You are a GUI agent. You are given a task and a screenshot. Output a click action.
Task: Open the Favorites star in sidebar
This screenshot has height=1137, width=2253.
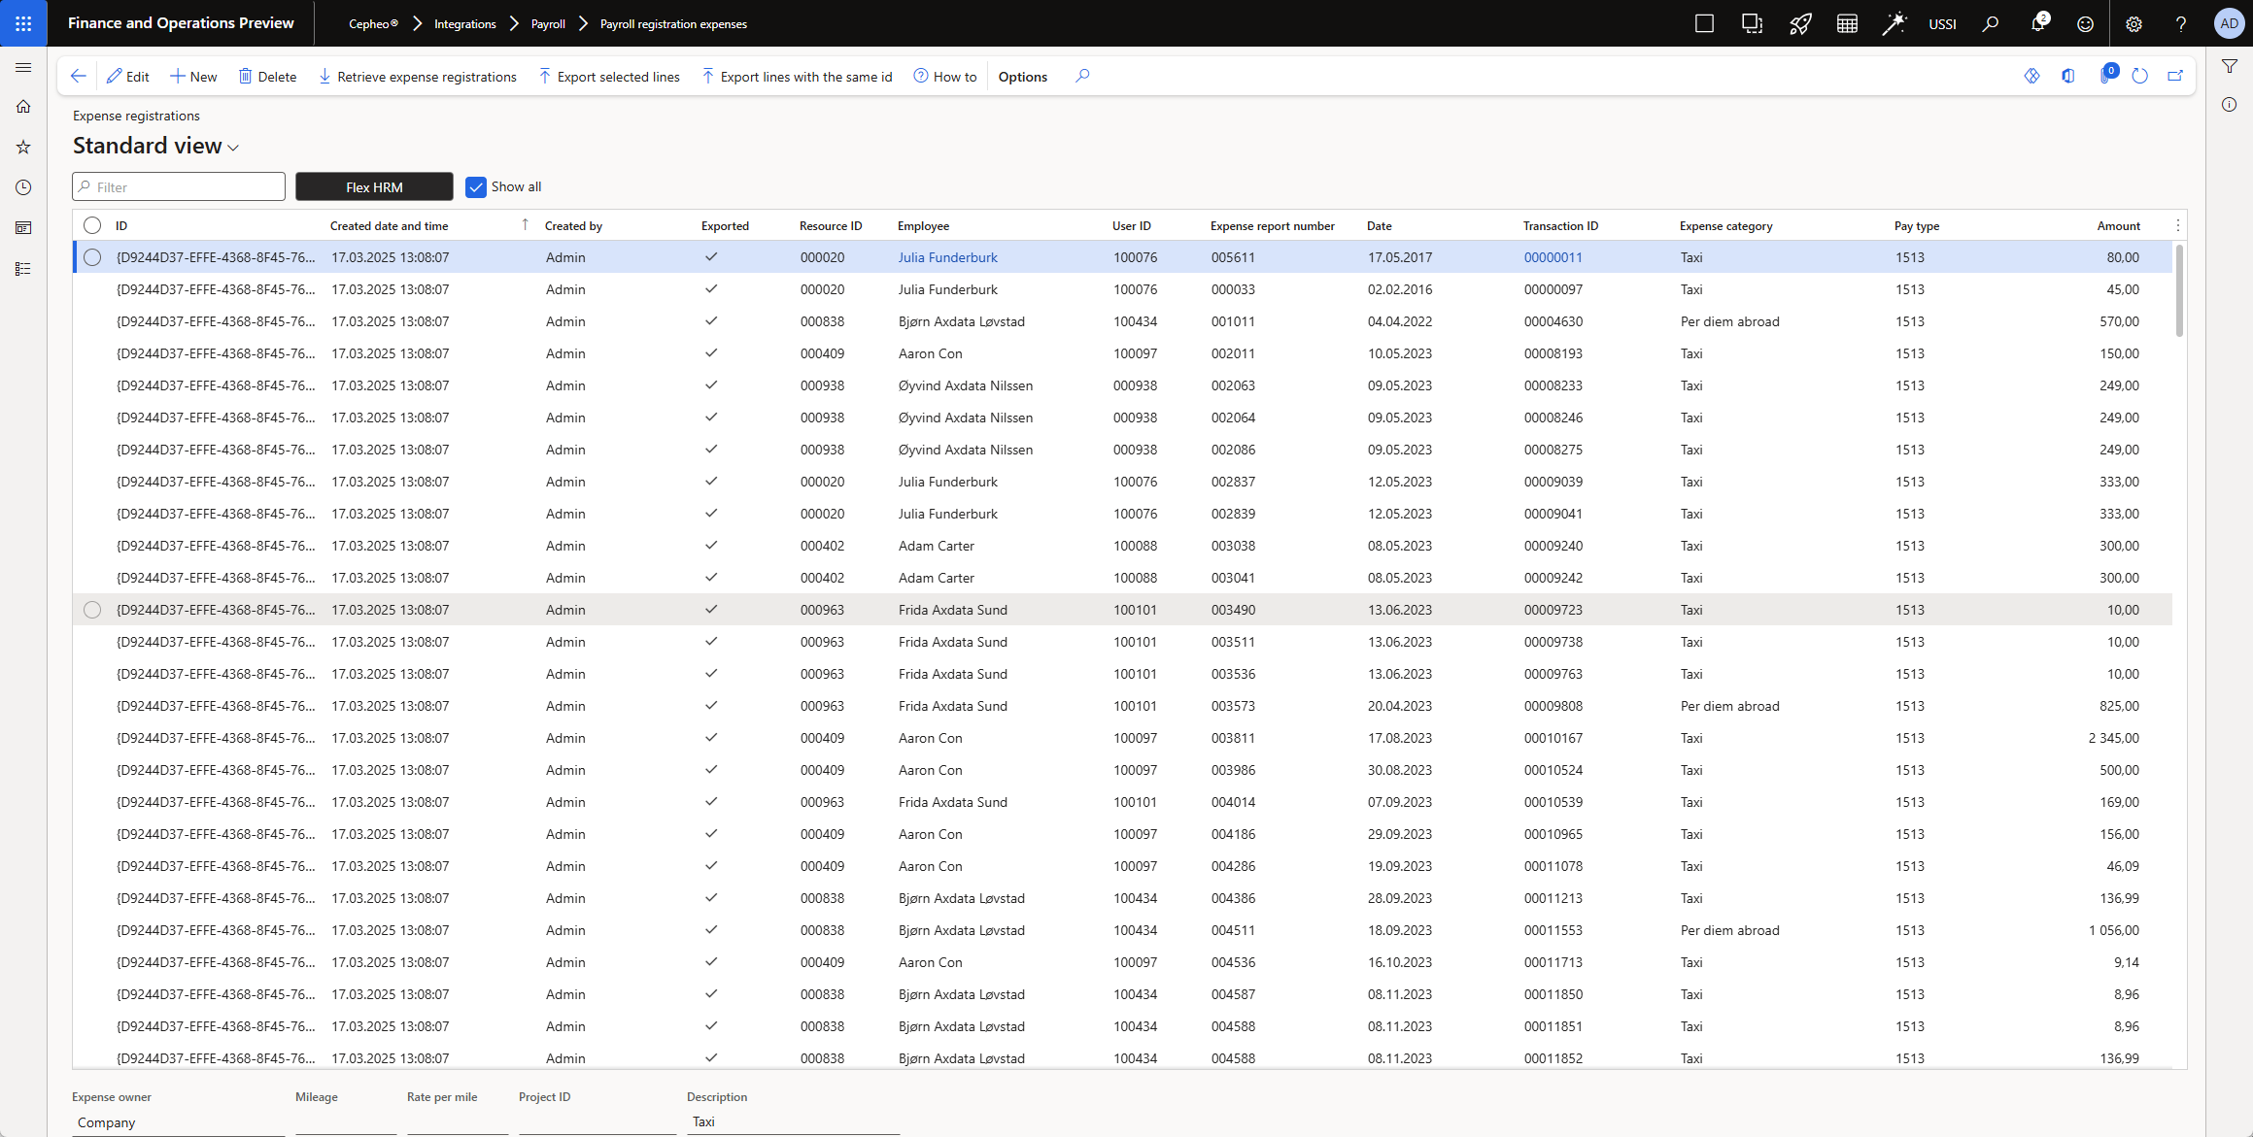pos(23,147)
